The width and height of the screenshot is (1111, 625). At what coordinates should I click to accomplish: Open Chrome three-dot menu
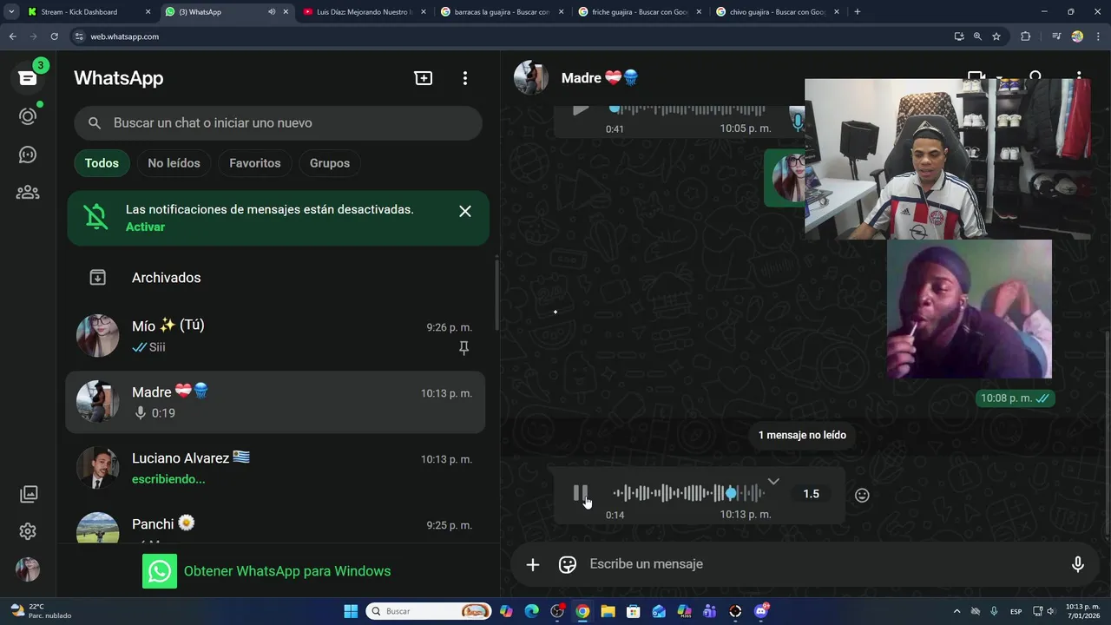point(1098,36)
